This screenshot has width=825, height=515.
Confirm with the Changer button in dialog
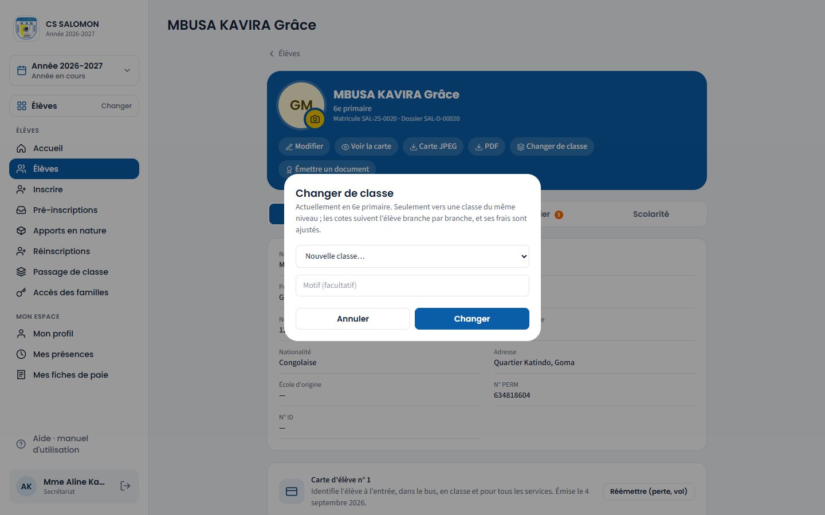tap(472, 319)
